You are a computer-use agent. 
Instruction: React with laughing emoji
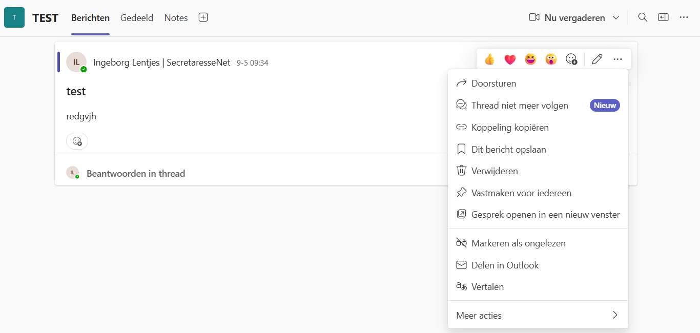pos(530,59)
